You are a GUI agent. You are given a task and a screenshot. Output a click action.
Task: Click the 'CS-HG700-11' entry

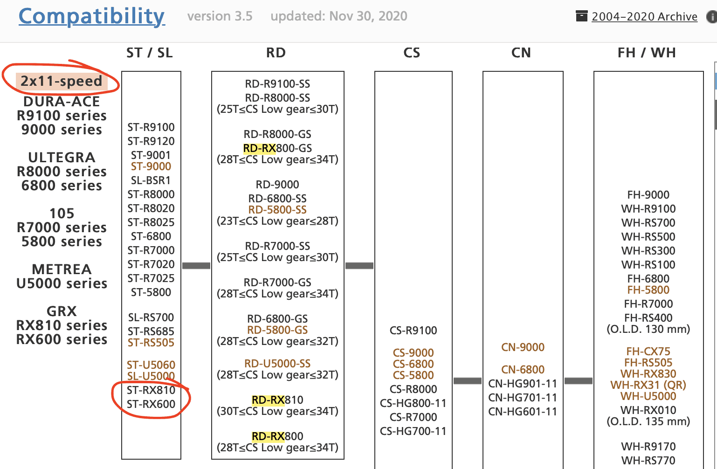414,431
